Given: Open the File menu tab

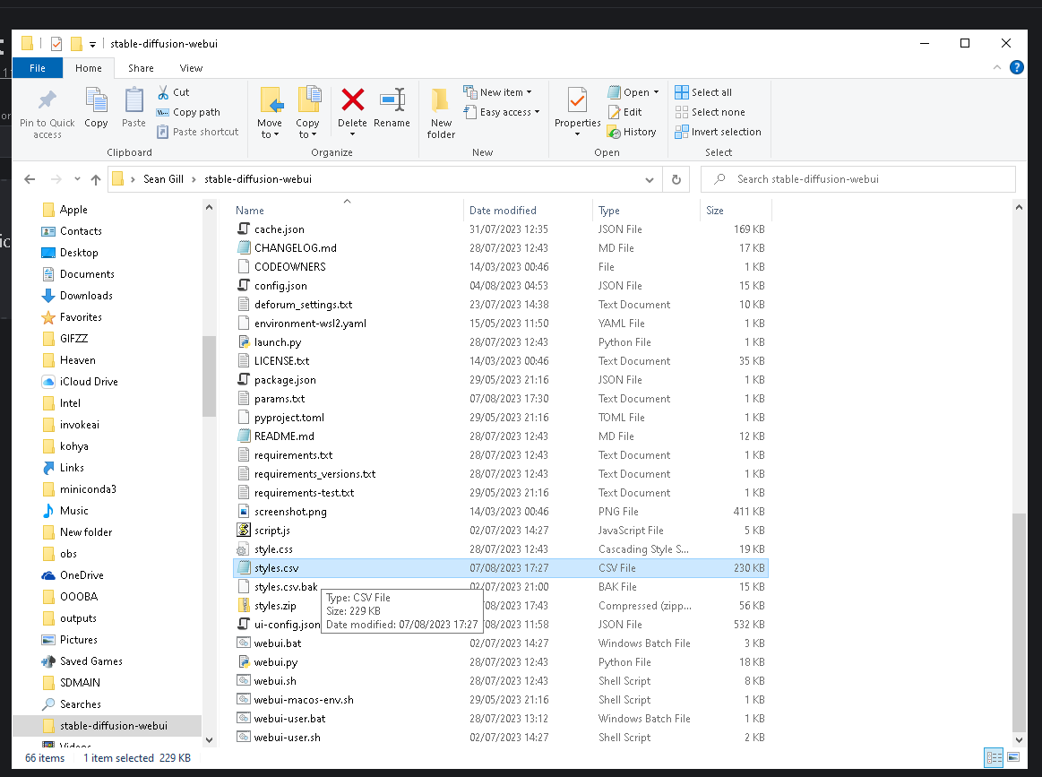Looking at the screenshot, I should (38, 68).
